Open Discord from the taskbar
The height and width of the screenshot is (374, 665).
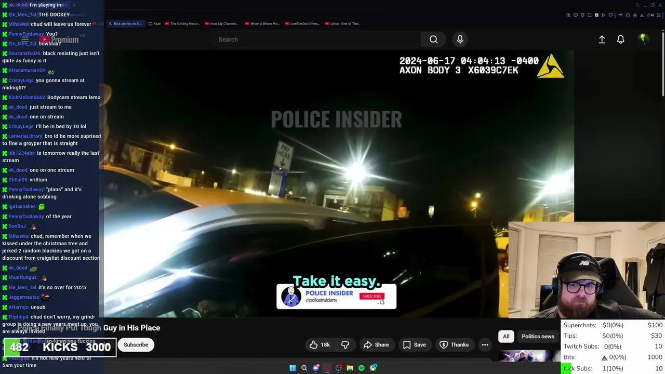[316, 368]
